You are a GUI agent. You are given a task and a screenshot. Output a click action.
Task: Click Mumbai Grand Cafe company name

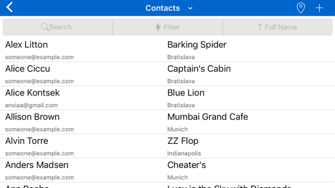tap(208, 117)
